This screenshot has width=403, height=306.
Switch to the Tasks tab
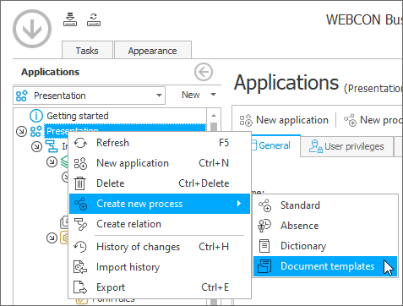coord(87,51)
